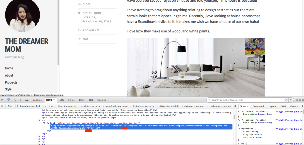The image size is (304, 145).
Task: Switch to the Computed side panel tab
Action: point(258,106)
